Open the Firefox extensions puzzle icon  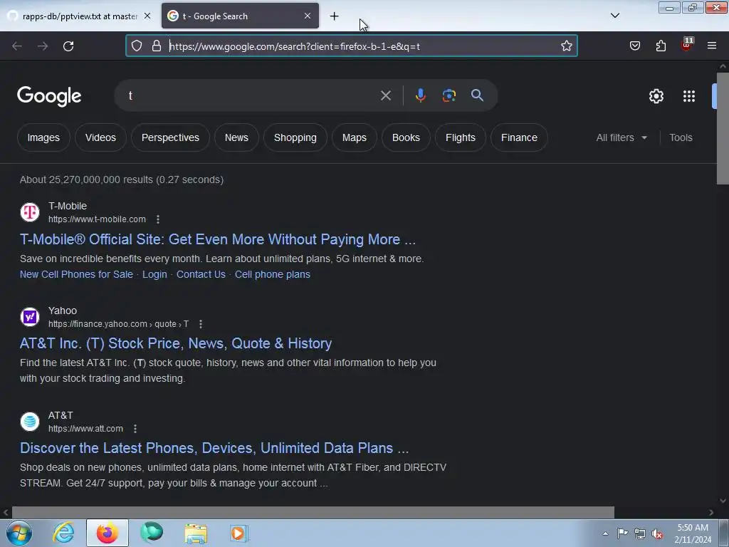click(x=661, y=46)
